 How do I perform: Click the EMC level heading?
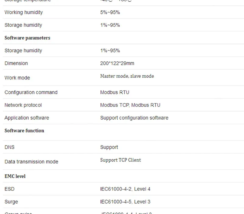pyautogui.click(x=15, y=176)
